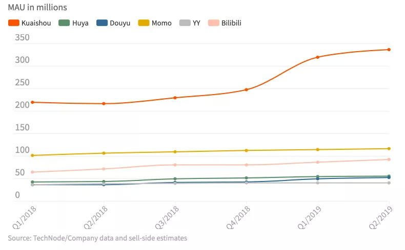
Task: Click Momo data point at Q2/2018
Action: [104, 153]
